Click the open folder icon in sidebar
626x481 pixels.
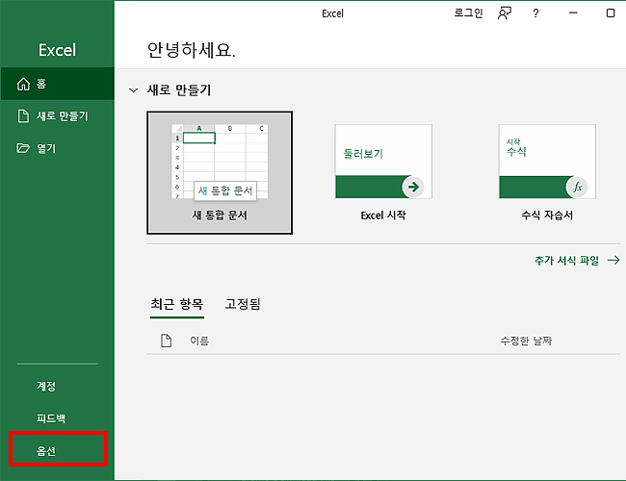[23, 148]
